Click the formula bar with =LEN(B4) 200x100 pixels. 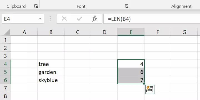152,19
